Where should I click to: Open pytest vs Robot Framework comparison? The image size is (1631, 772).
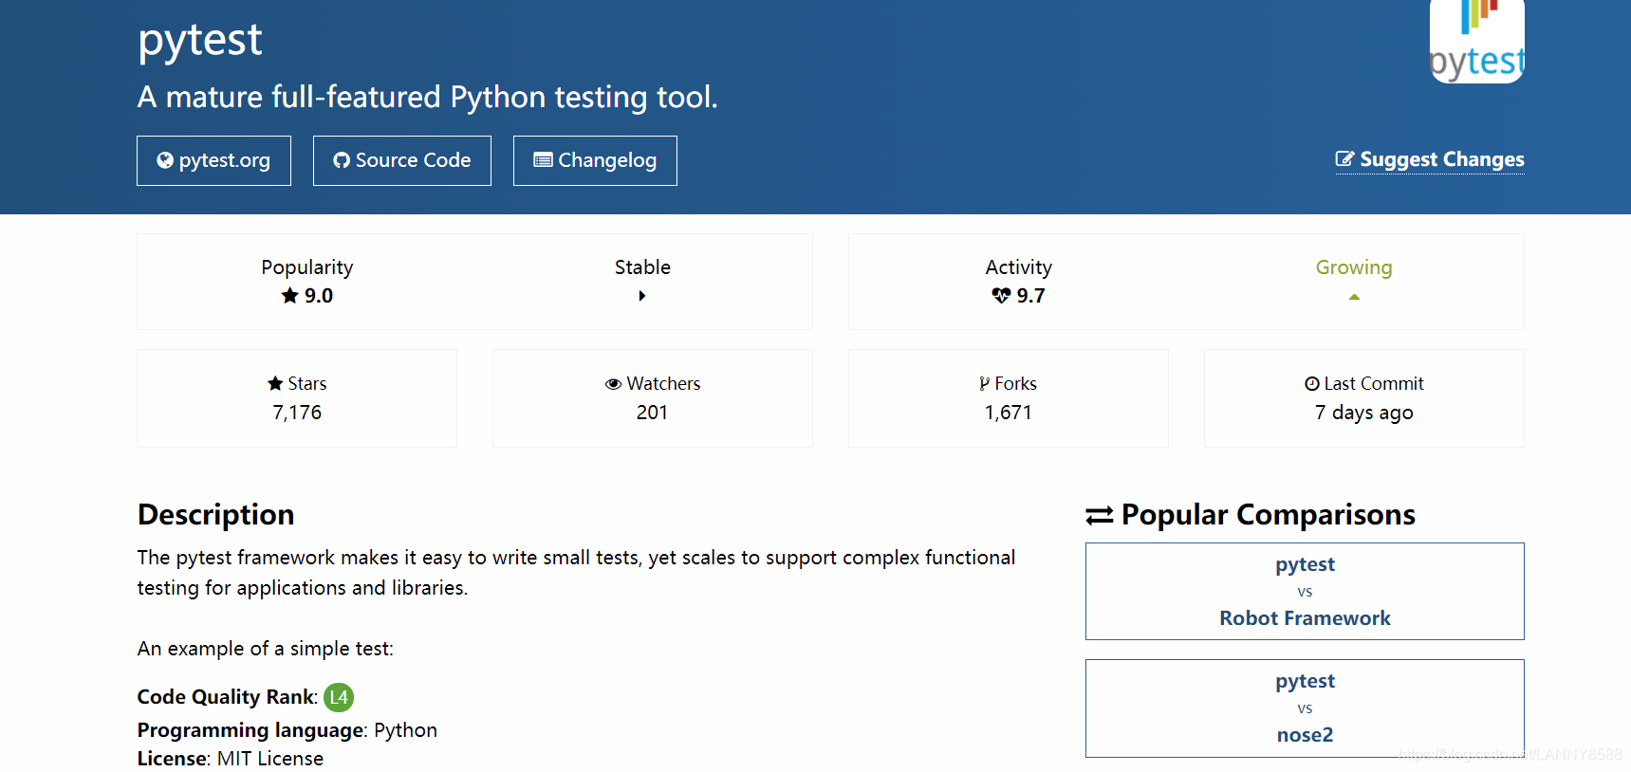click(x=1305, y=591)
